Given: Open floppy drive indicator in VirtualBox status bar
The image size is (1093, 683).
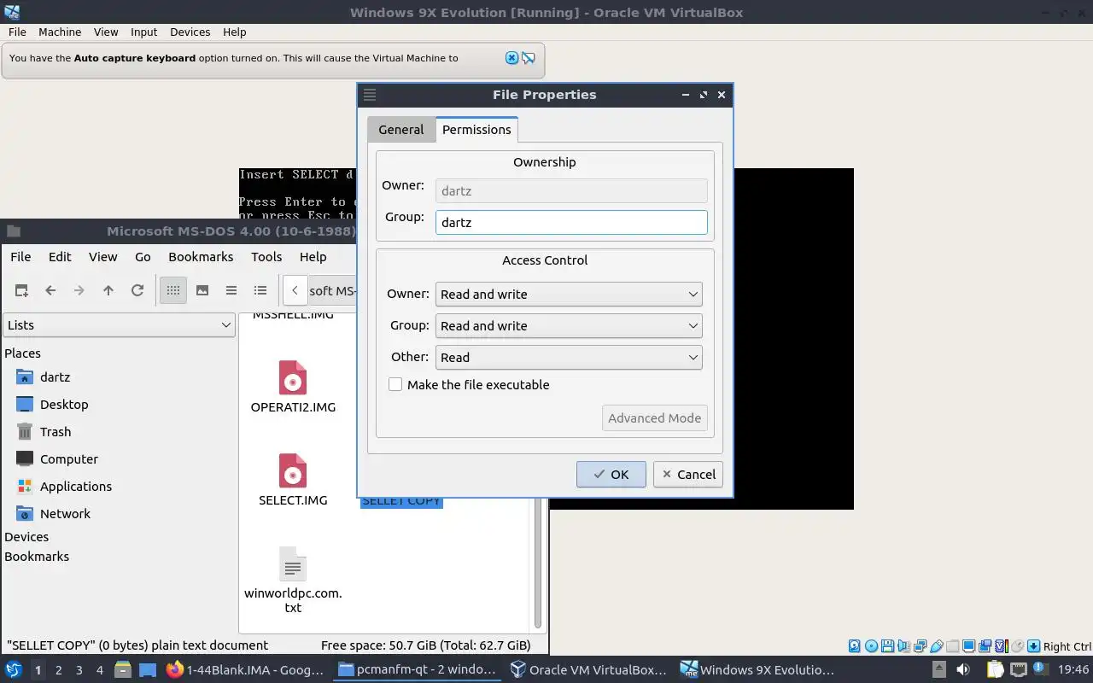Looking at the screenshot, I should pos(887,646).
